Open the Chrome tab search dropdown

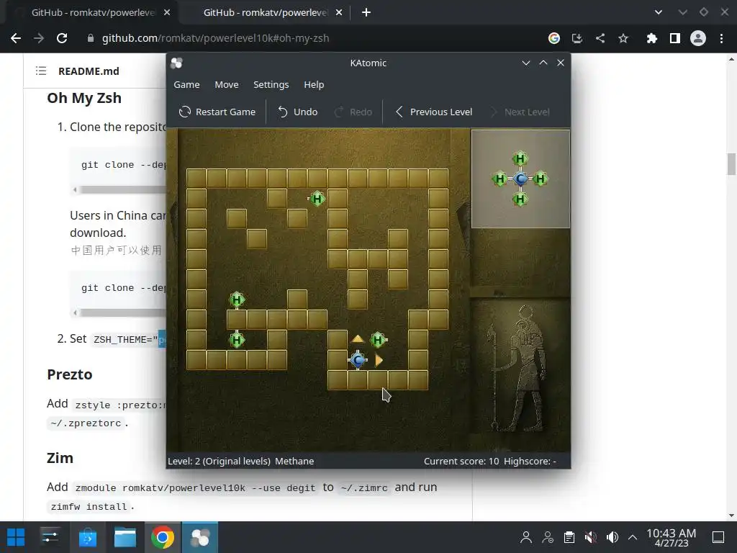coord(659,13)
